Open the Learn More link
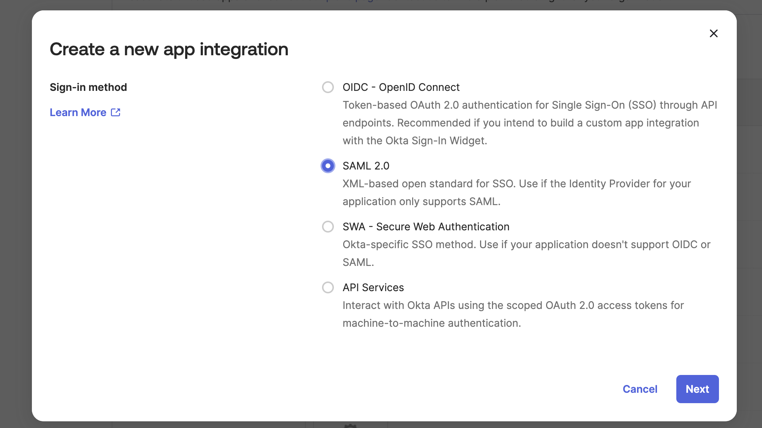 tap(78, 112)
